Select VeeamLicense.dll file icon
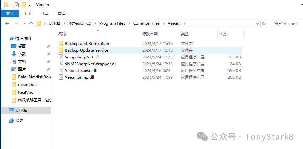Screen dimensions: 303x149 point(61,70)
